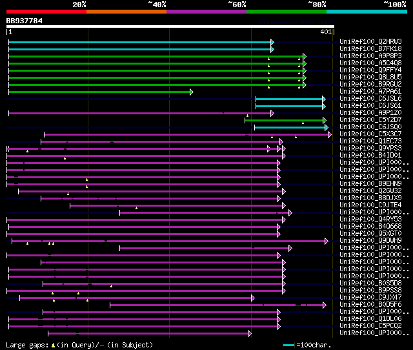Click the orange ~40% legend segment
Viewport: 413px width, 350px height.
(126, 12)
